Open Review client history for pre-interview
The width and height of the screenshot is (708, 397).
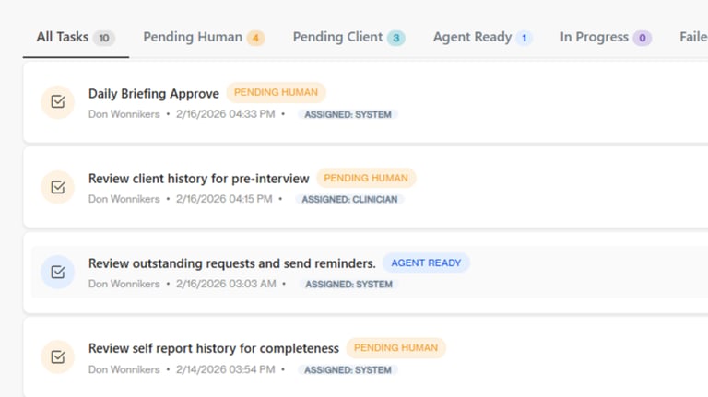pyautogui.click(x=198, y=179)
